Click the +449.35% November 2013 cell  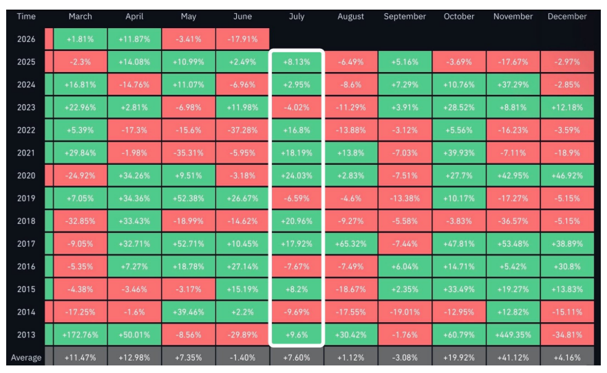(513, 335)
